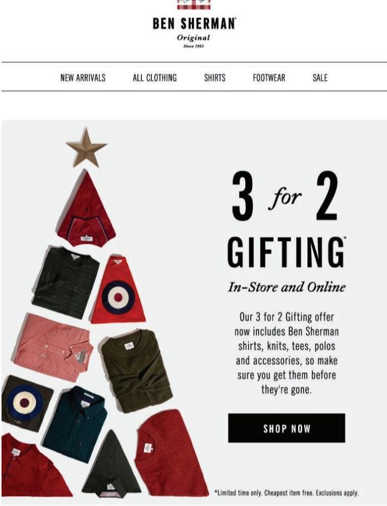Click the Shop Now button
Viewport: 387px width, 506px height.
(286, 428)
